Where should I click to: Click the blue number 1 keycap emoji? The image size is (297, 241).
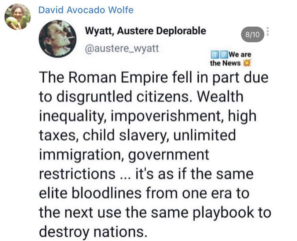tap(214, 55)
